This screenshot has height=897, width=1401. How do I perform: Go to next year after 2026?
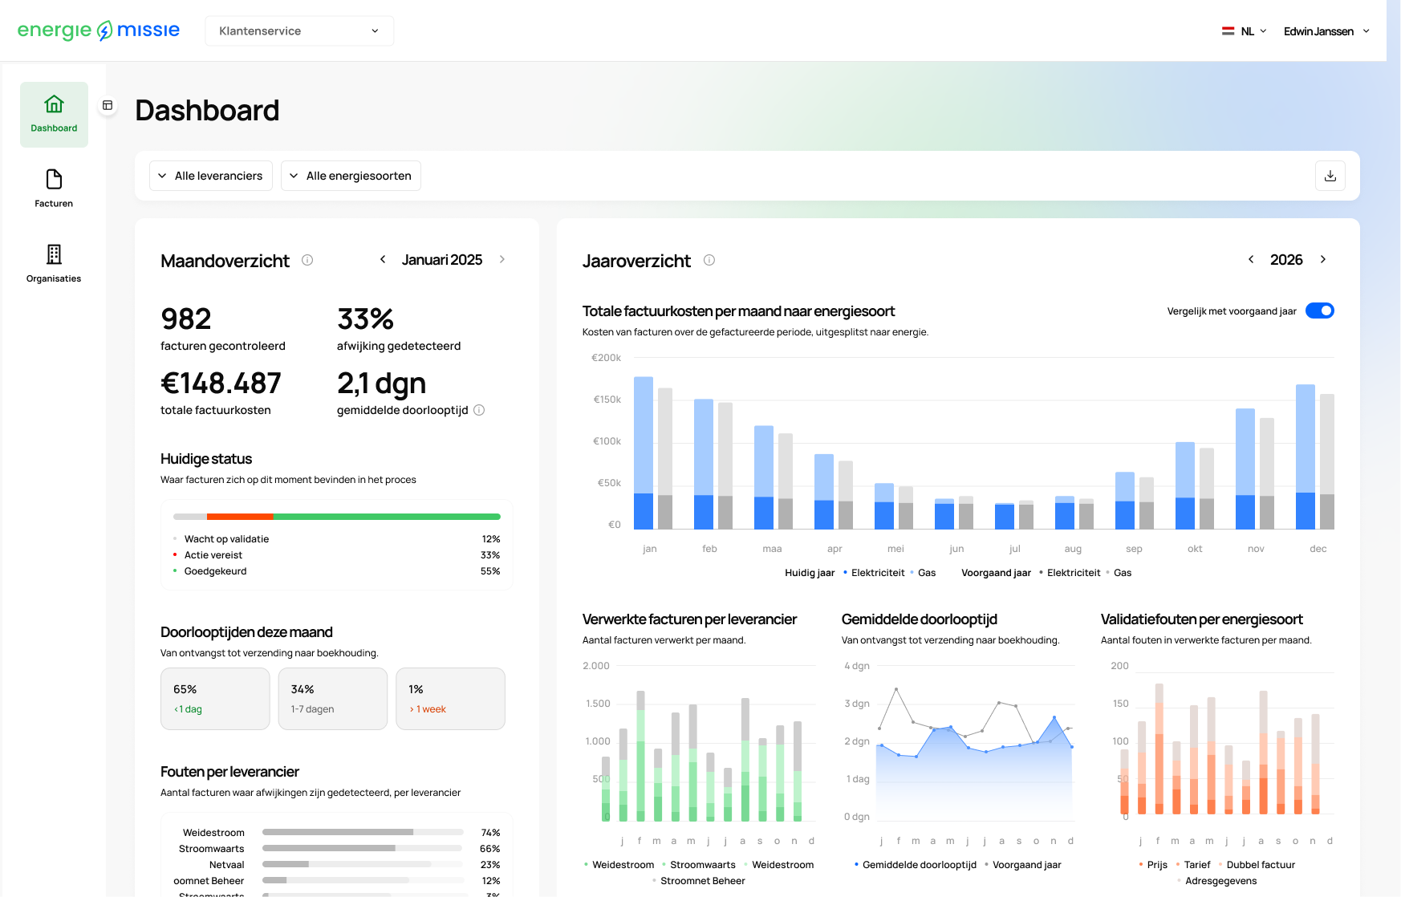(x=1323, y=259)
